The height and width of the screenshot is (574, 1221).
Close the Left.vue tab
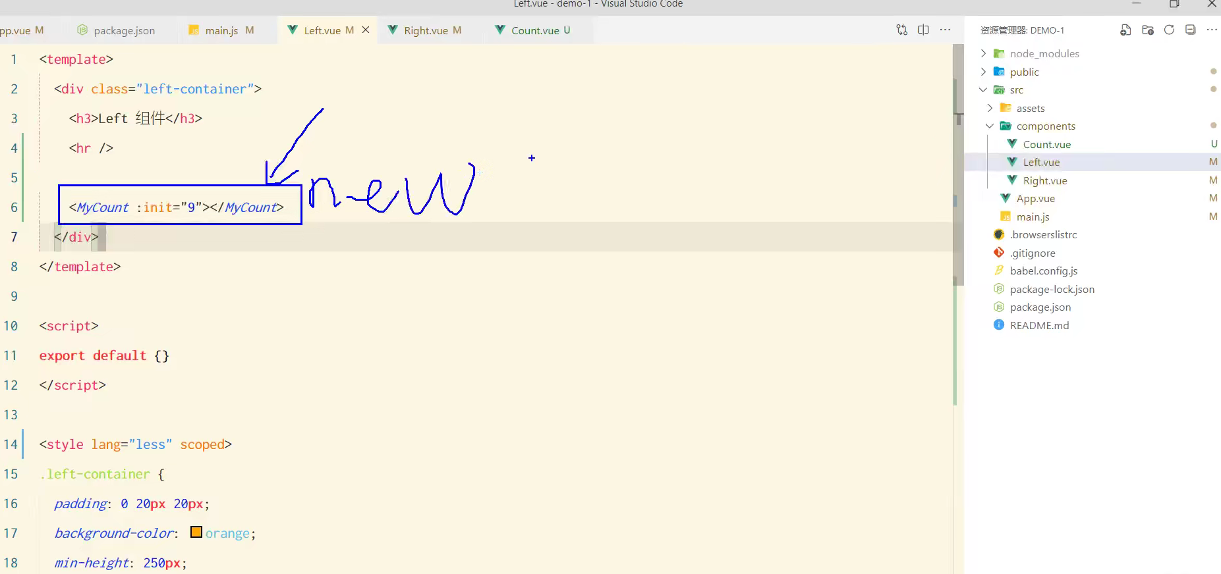click(366, 30)
